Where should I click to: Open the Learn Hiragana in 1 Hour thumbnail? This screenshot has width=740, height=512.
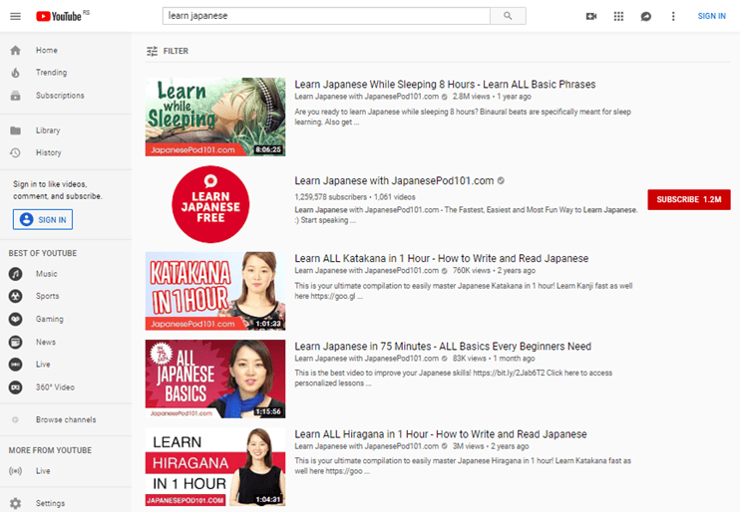point(215,467)
